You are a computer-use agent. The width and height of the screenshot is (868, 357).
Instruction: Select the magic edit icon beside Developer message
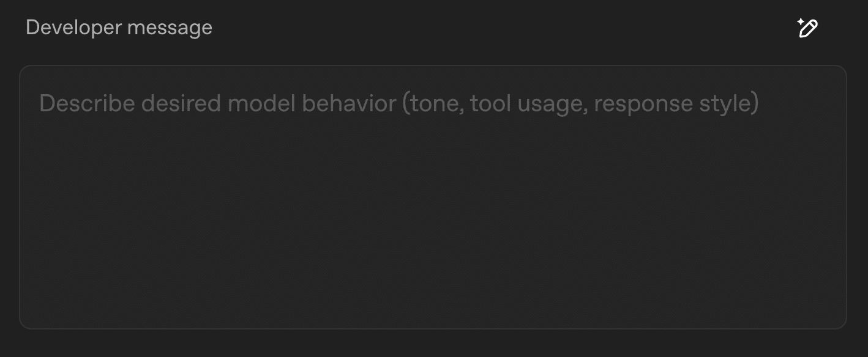807,28
